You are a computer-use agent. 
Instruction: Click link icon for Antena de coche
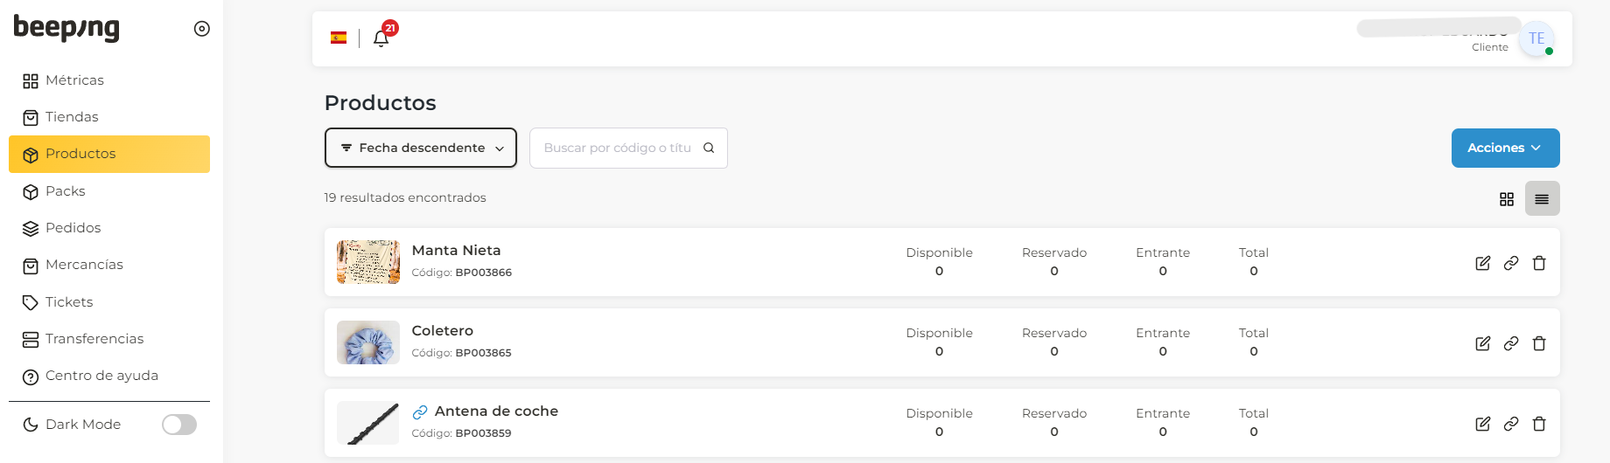pyautogui.click(x=1511, y=424)
